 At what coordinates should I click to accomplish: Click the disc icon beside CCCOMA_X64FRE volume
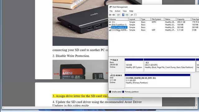tap(110, 30)
